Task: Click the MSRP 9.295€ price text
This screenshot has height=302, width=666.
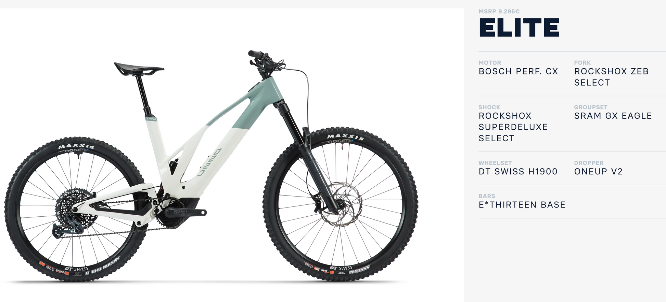Action: click(499, 12)
